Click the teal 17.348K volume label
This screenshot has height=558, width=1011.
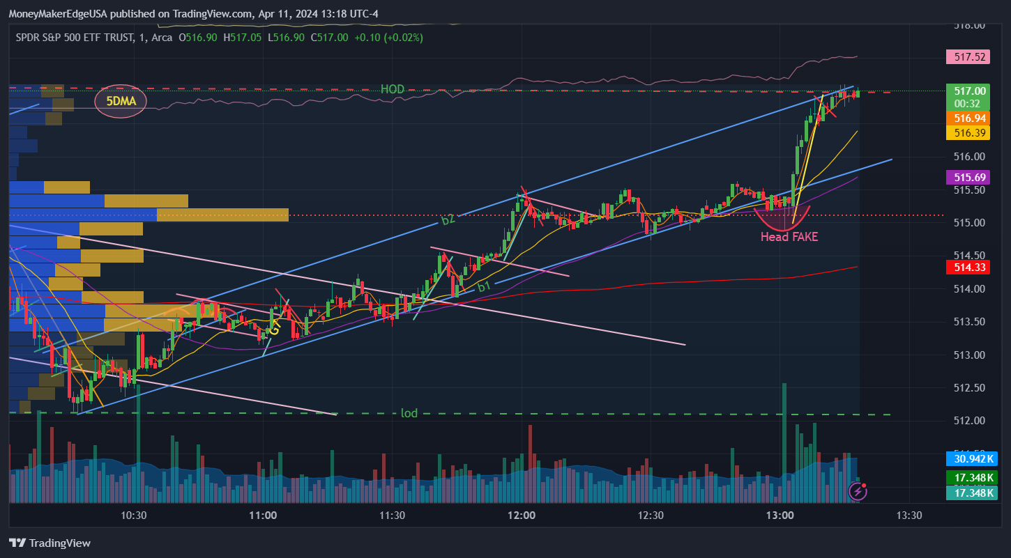tap(971, 493)
